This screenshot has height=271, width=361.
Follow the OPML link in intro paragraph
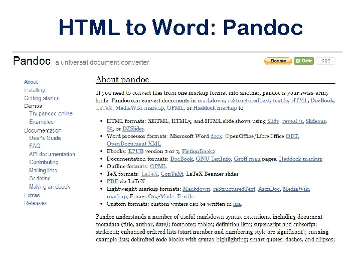point(175,108)
